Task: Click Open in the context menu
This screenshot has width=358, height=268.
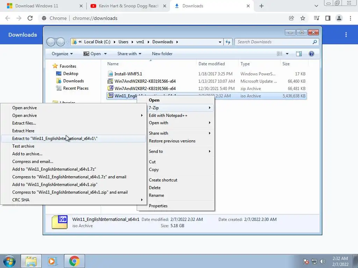Action: coord(176,100)
